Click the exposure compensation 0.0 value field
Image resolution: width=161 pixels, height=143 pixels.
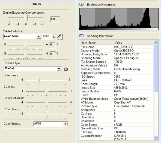(x=55, y=19)
